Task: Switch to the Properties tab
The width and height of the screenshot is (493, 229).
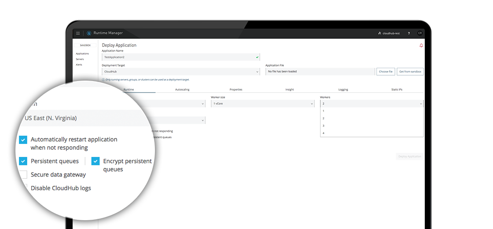Action: coord(236,90)
